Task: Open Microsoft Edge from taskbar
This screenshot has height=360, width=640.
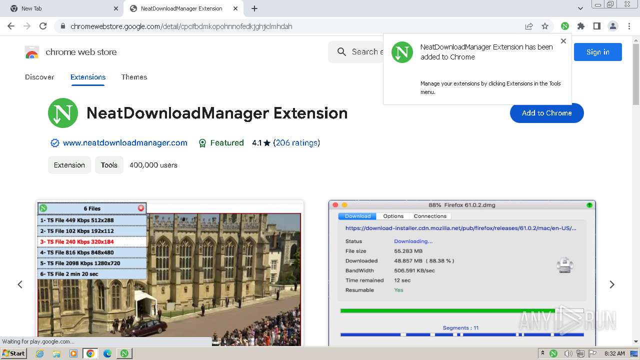Action: pos(107,353)
